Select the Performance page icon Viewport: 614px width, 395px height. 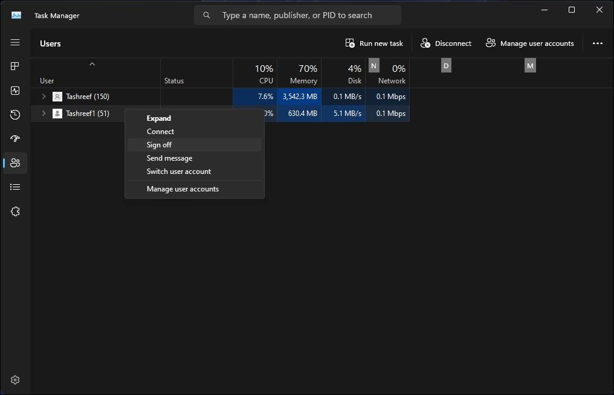(15, 91)
